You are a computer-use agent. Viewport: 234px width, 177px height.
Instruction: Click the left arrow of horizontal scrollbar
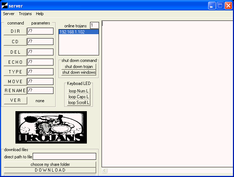pyautogui.click(x=105, y=171)
